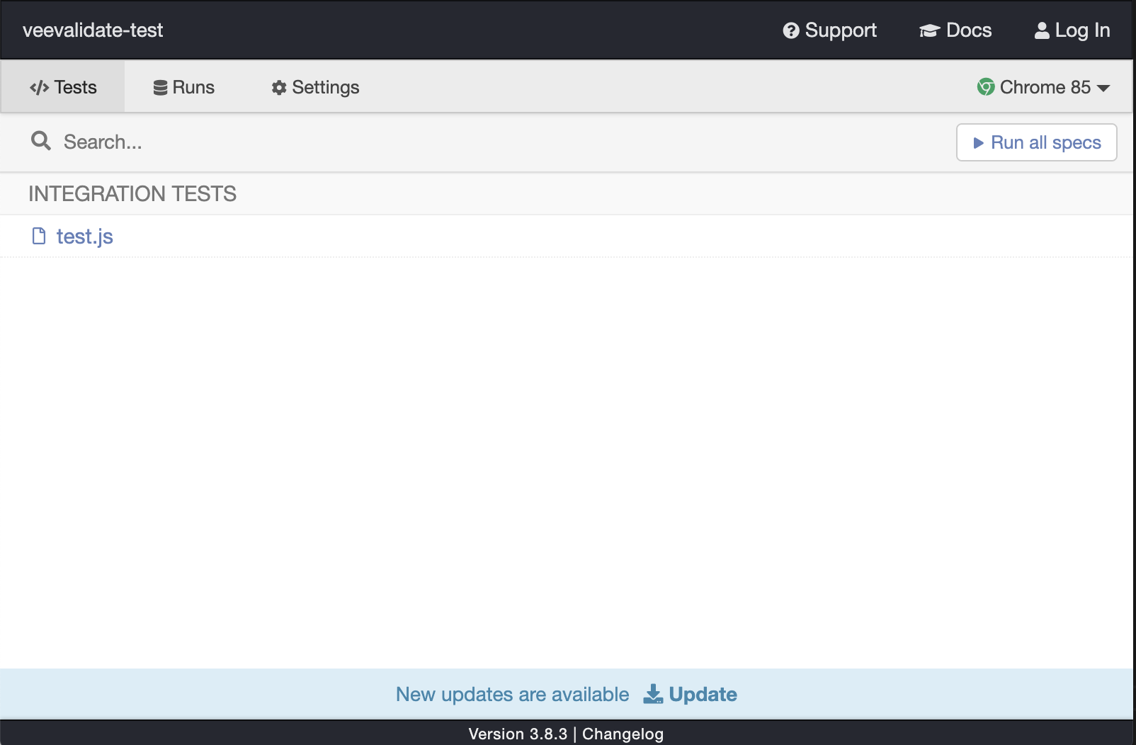Click the Version 3.8.3 footer text
Viewport: 1136px width, 745px height.
(x=518, y=734)
